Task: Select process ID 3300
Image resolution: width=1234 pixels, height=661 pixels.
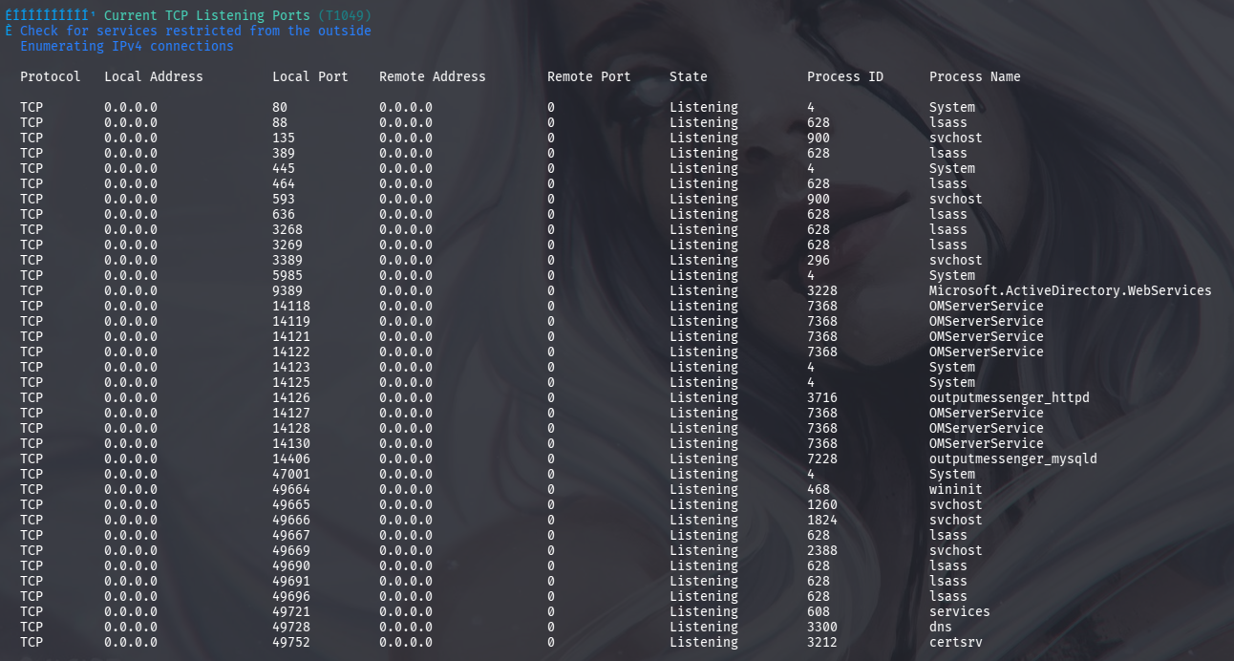Action: 822,627
